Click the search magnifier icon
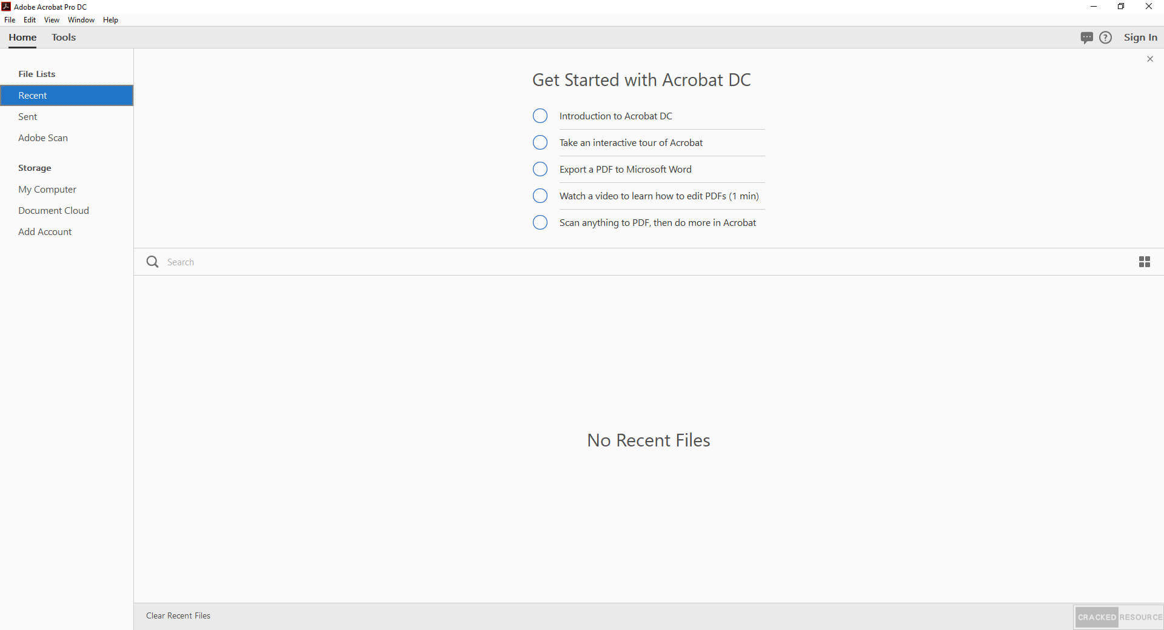The height and width of the screenshot is (630, 1164). click(153, 262)
